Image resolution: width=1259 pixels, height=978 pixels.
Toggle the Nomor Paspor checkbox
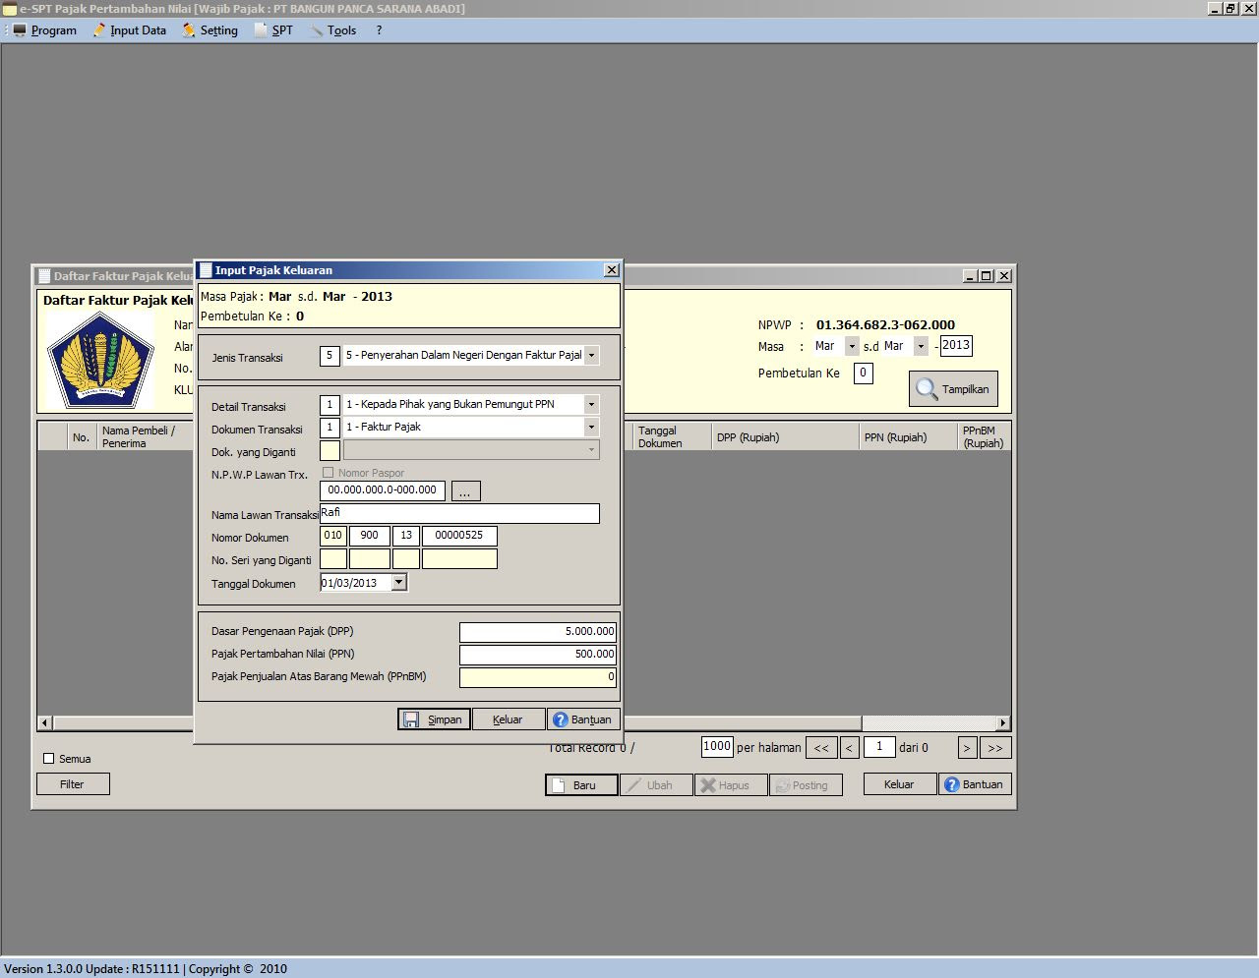[329, 473]
